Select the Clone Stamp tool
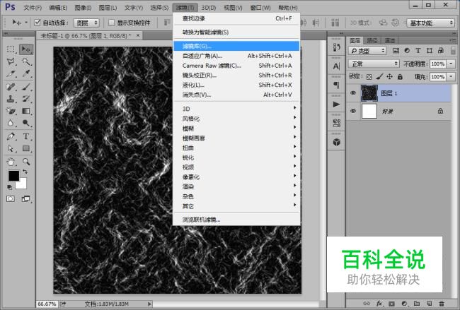This screenshot has height=310, width=460. [x=11, y=99]
